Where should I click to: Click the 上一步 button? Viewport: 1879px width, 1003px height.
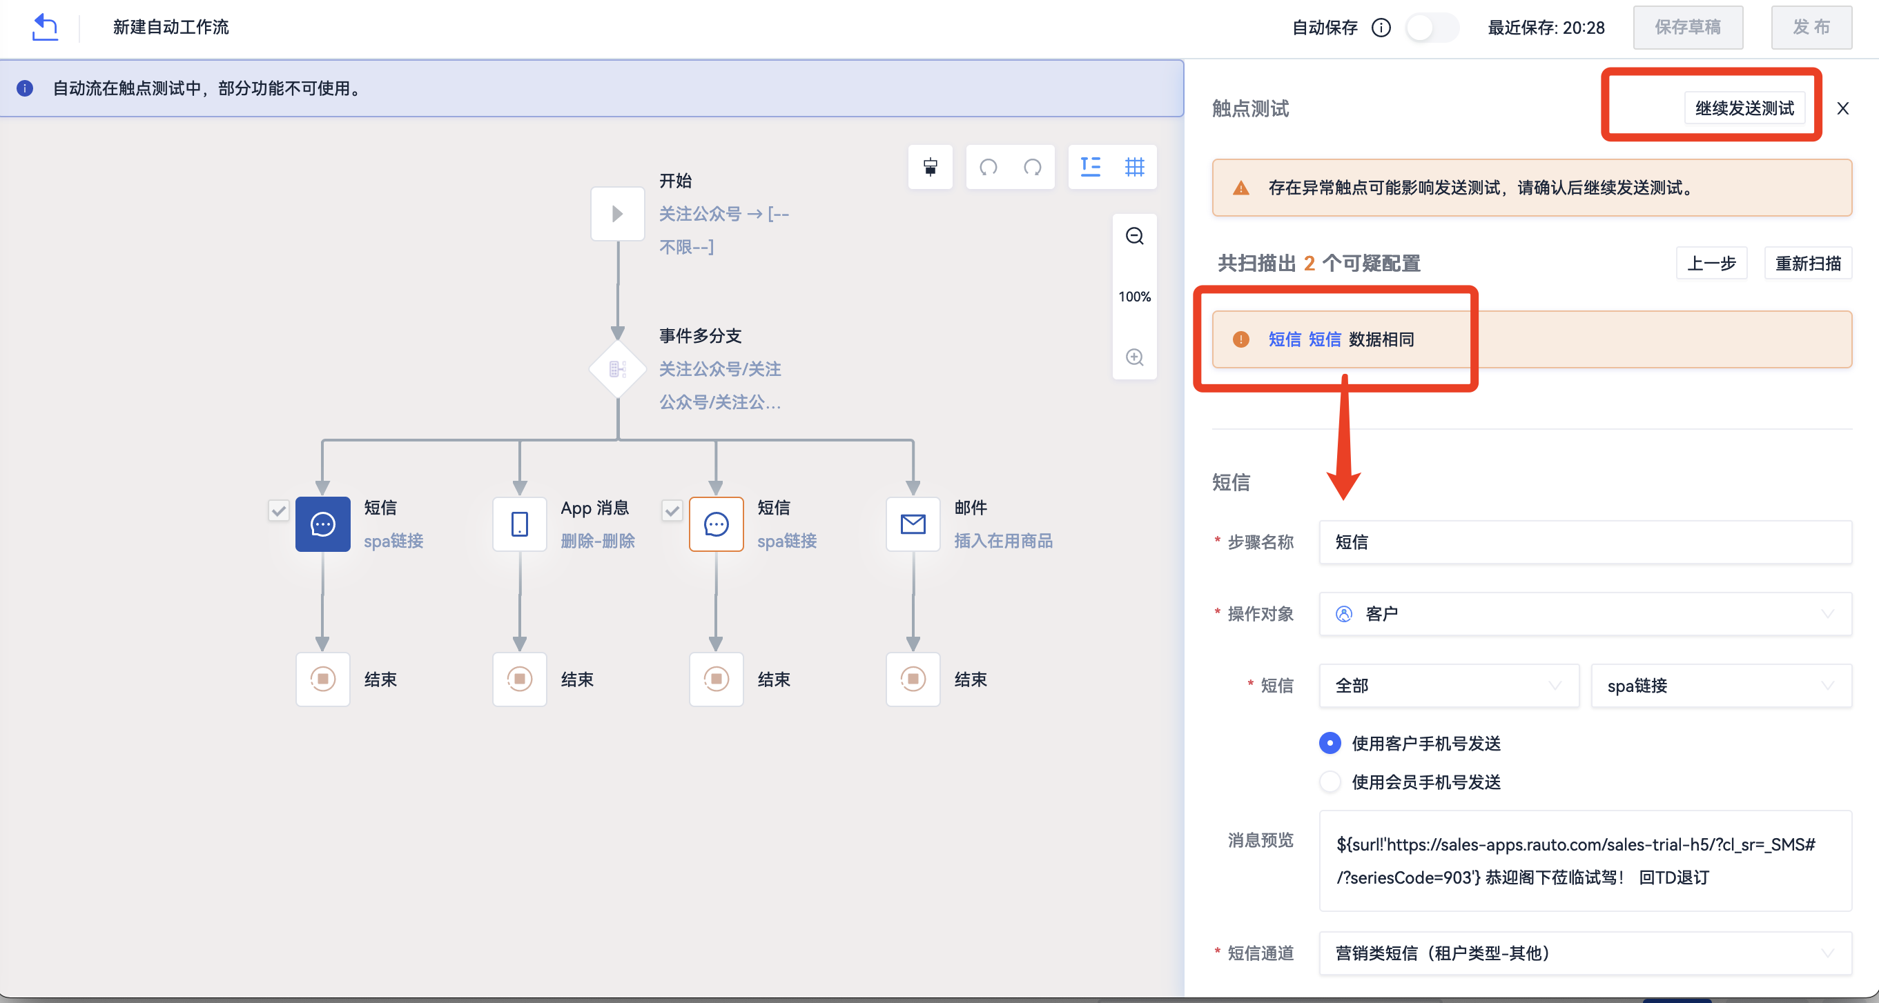point(1711,263)
